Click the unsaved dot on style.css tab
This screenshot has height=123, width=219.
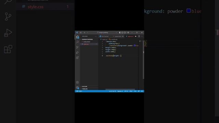point(136,37)
